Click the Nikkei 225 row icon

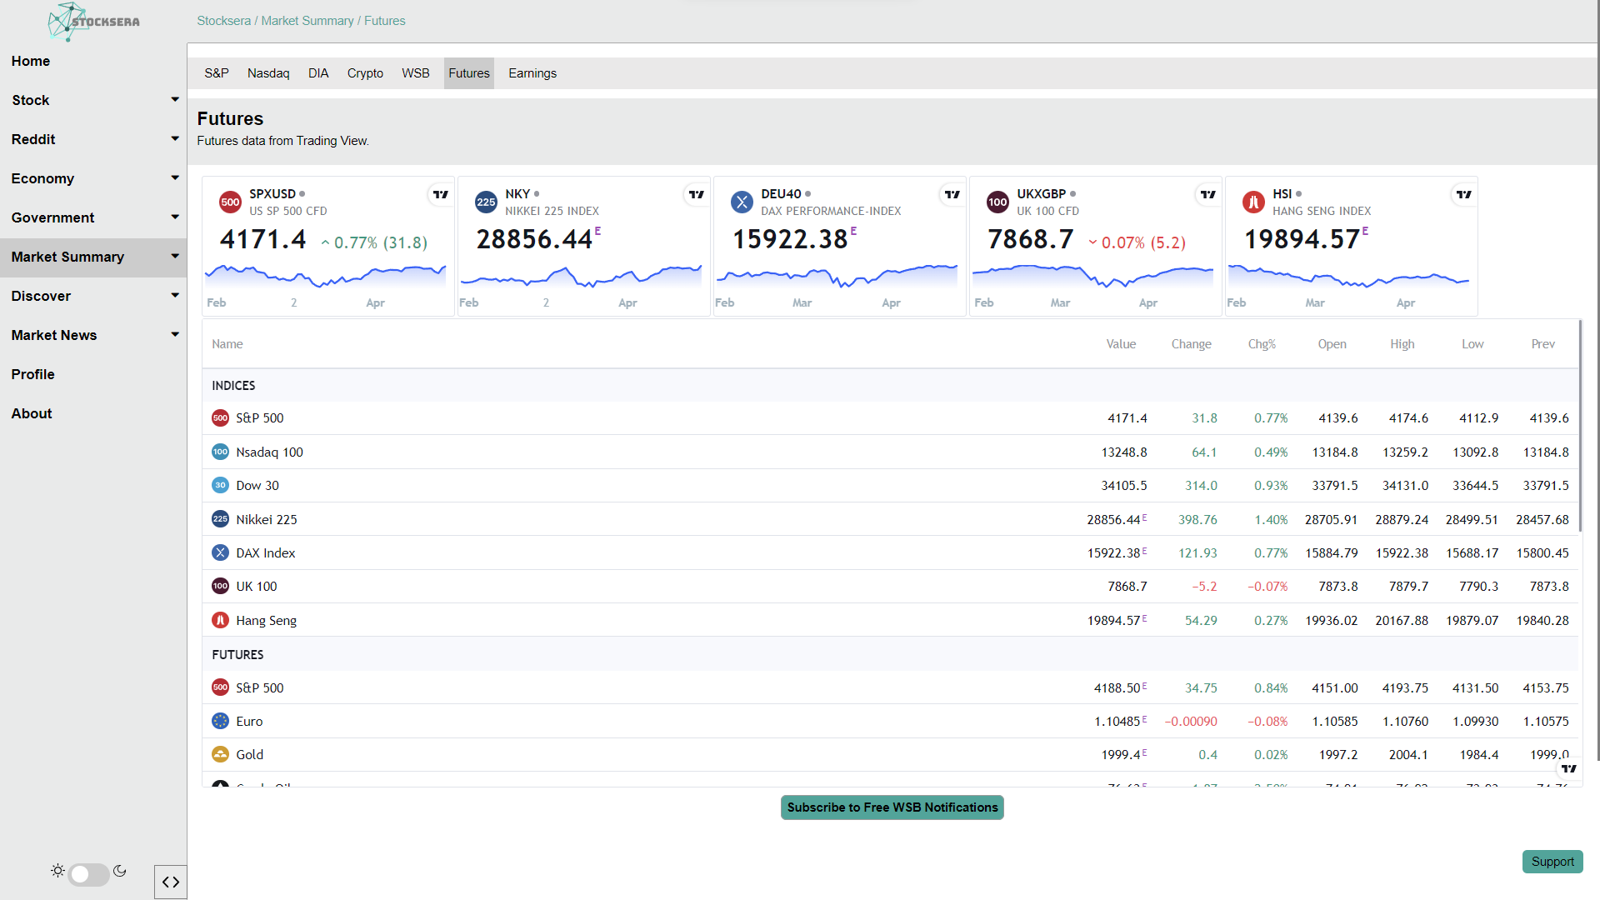click(x=220, y=519)
